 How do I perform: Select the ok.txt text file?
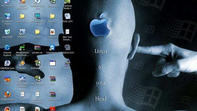[22, 94]
